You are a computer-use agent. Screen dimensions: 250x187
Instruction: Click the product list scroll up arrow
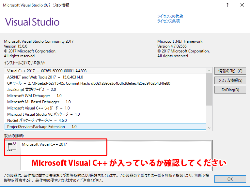209,70
